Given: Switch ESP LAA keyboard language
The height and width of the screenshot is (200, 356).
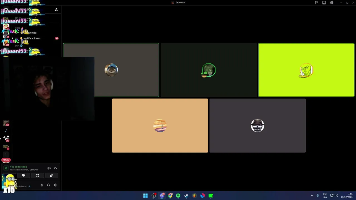Looking at the screenshot, I should tap(325, 196).
